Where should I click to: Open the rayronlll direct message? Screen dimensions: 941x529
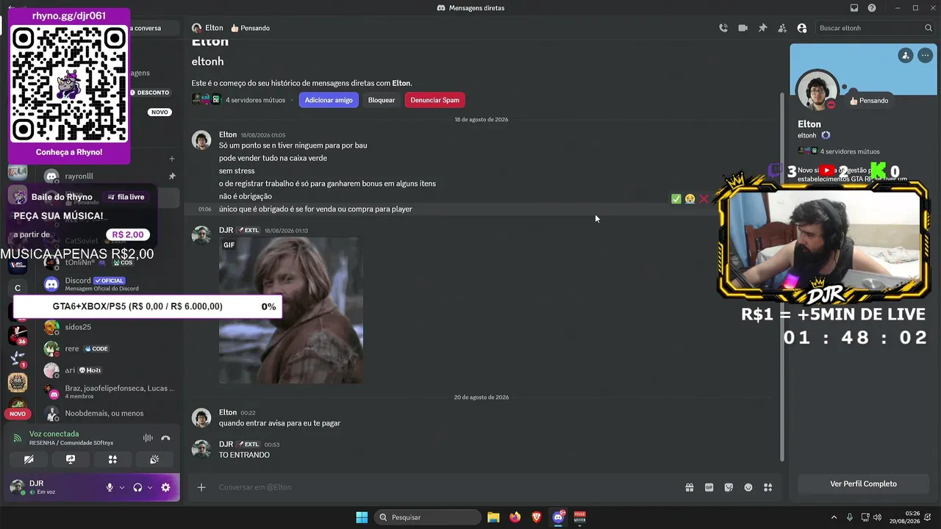[x=110, y=176]
